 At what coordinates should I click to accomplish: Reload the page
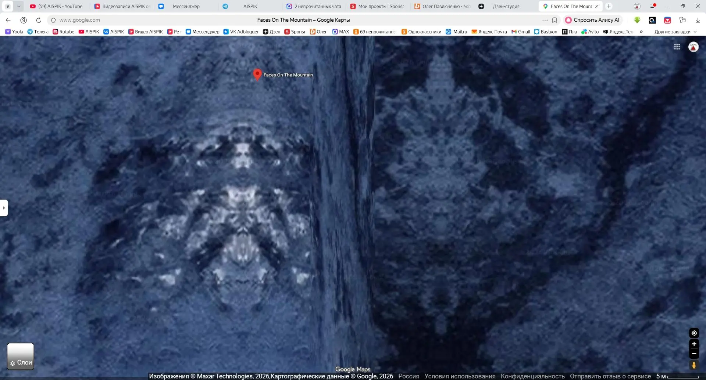(x=39, y=20)
